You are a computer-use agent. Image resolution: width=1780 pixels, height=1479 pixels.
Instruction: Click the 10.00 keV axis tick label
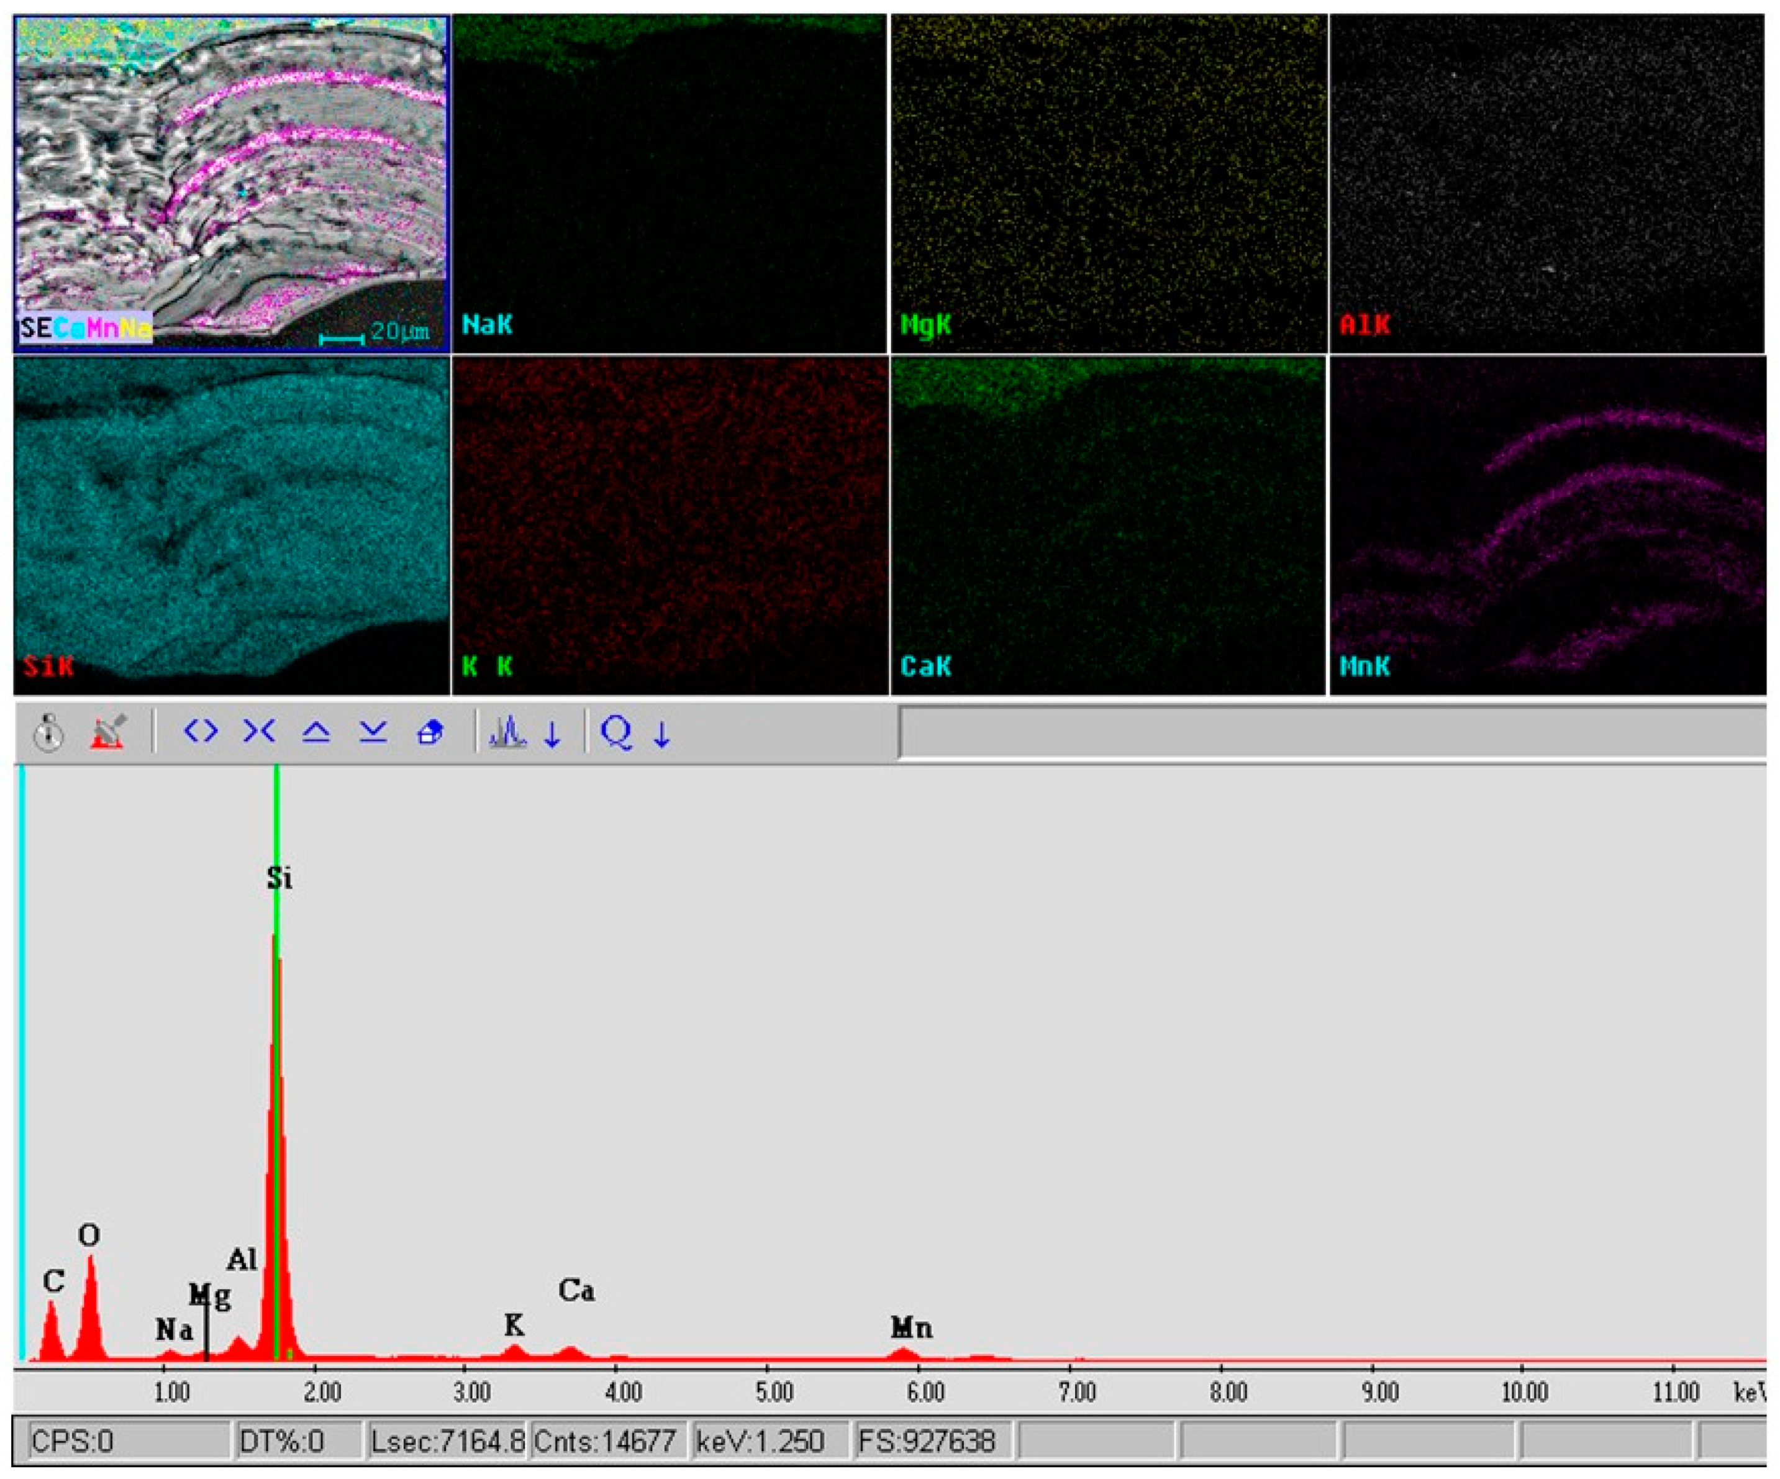[1525, 1391]
